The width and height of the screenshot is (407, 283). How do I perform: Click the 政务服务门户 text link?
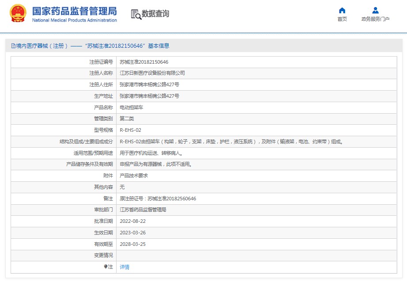[x=375, y=19]
